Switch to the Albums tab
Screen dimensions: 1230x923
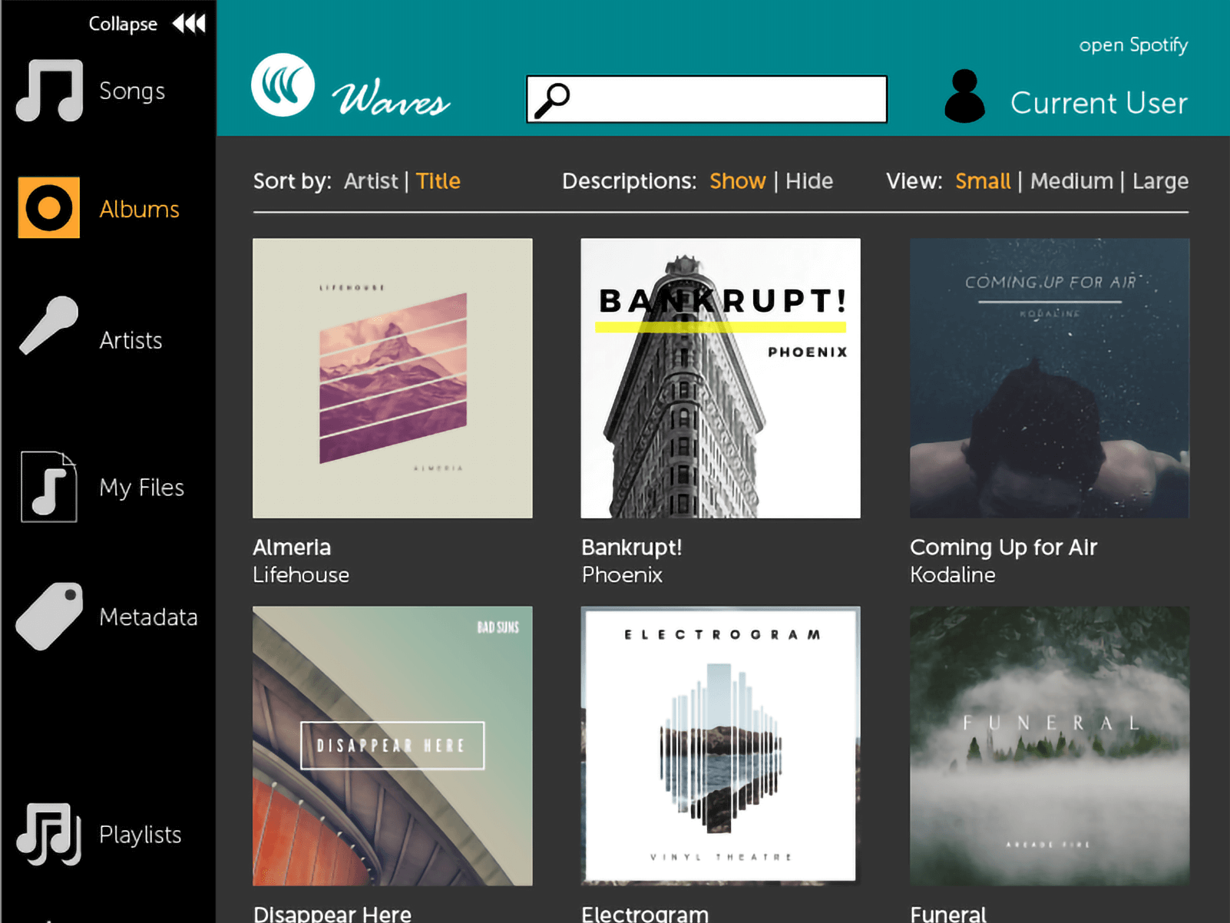click(139, 208)
